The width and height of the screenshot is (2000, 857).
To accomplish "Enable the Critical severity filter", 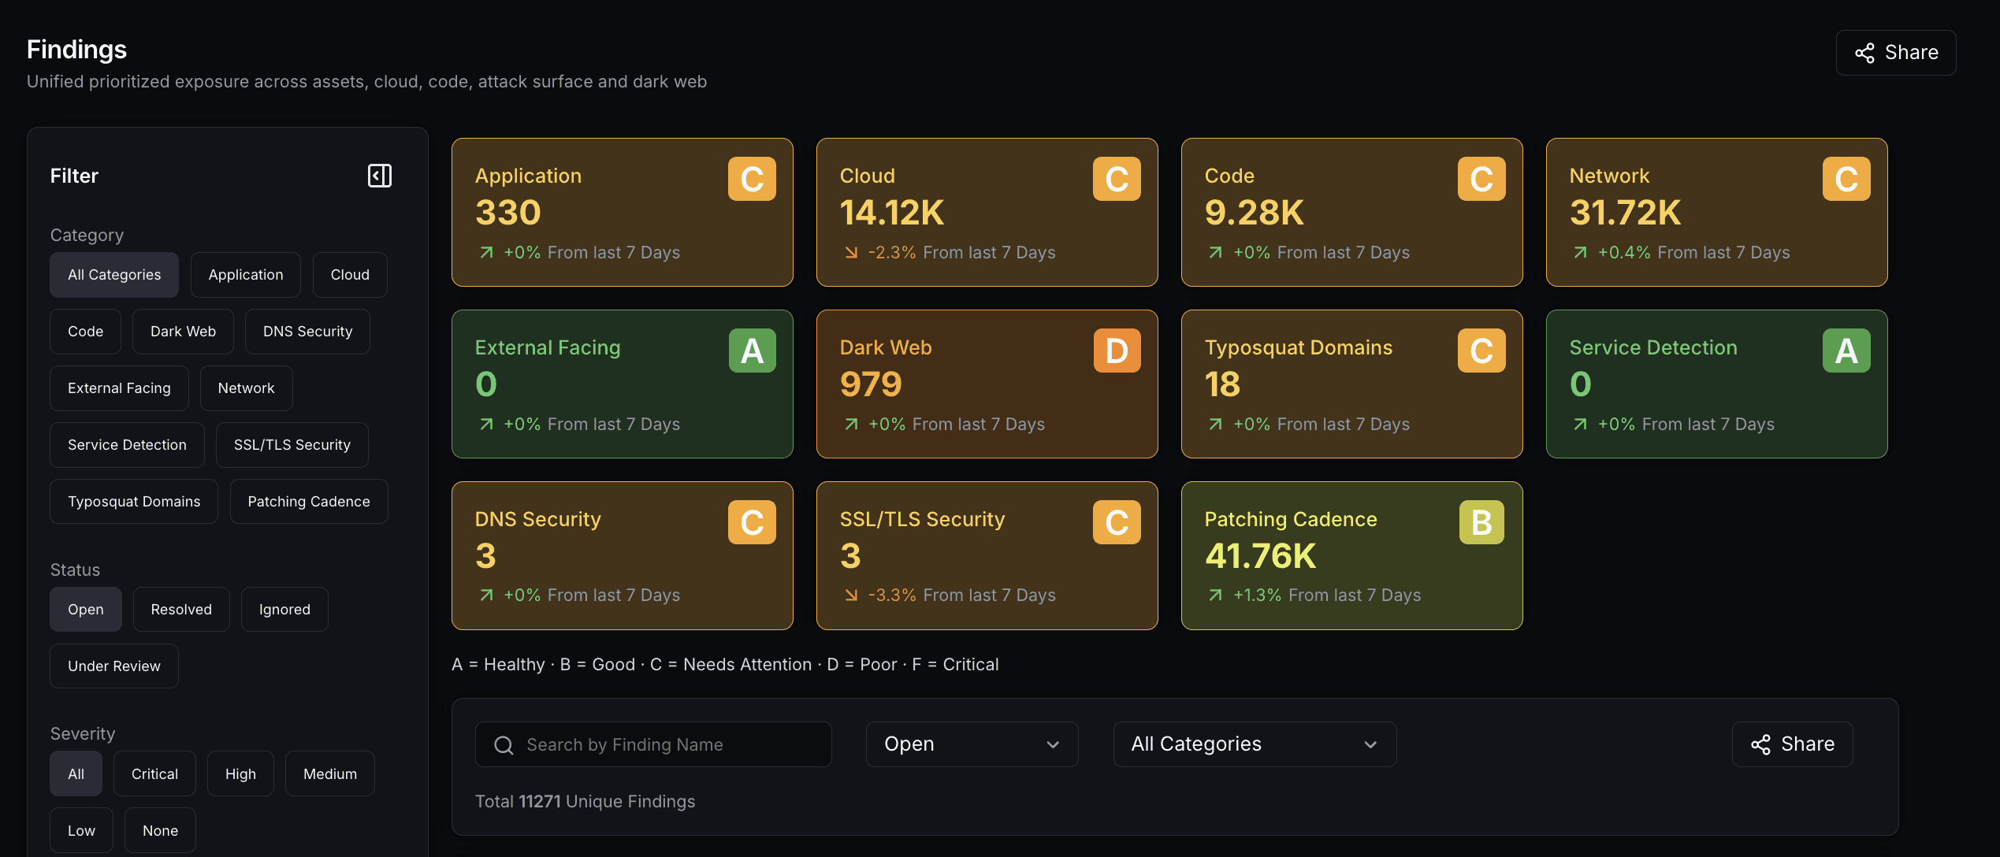I will point(154,774).
